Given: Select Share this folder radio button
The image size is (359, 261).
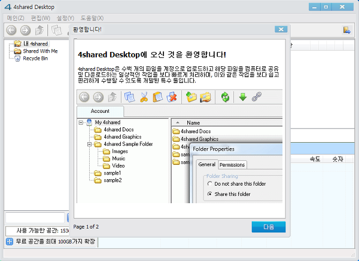Looking at the screenshot, I should (x=209, y=194).
